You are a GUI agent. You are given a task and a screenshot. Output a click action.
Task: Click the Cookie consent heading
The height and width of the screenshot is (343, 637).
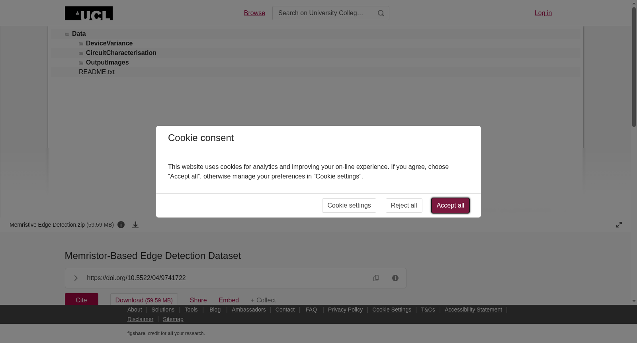pos(201,138)
